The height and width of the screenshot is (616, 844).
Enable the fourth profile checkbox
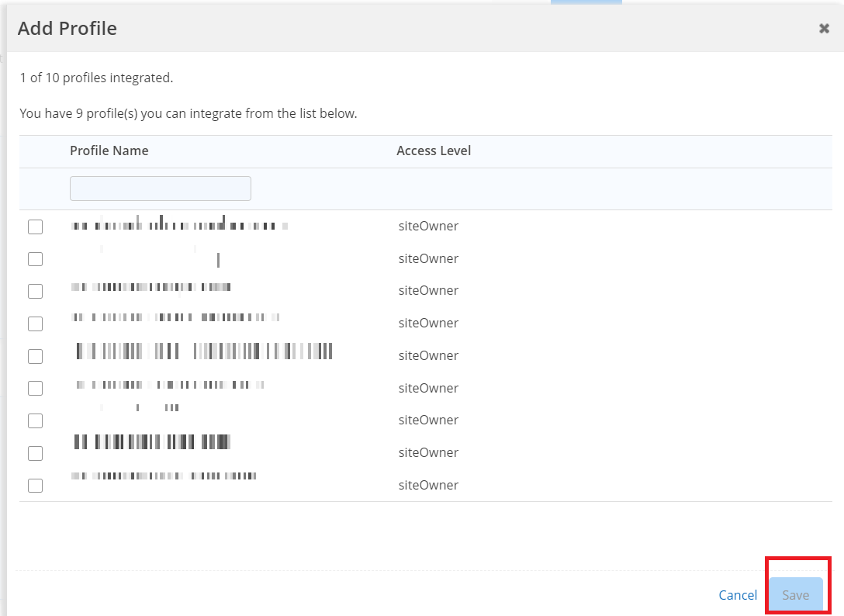35,324
